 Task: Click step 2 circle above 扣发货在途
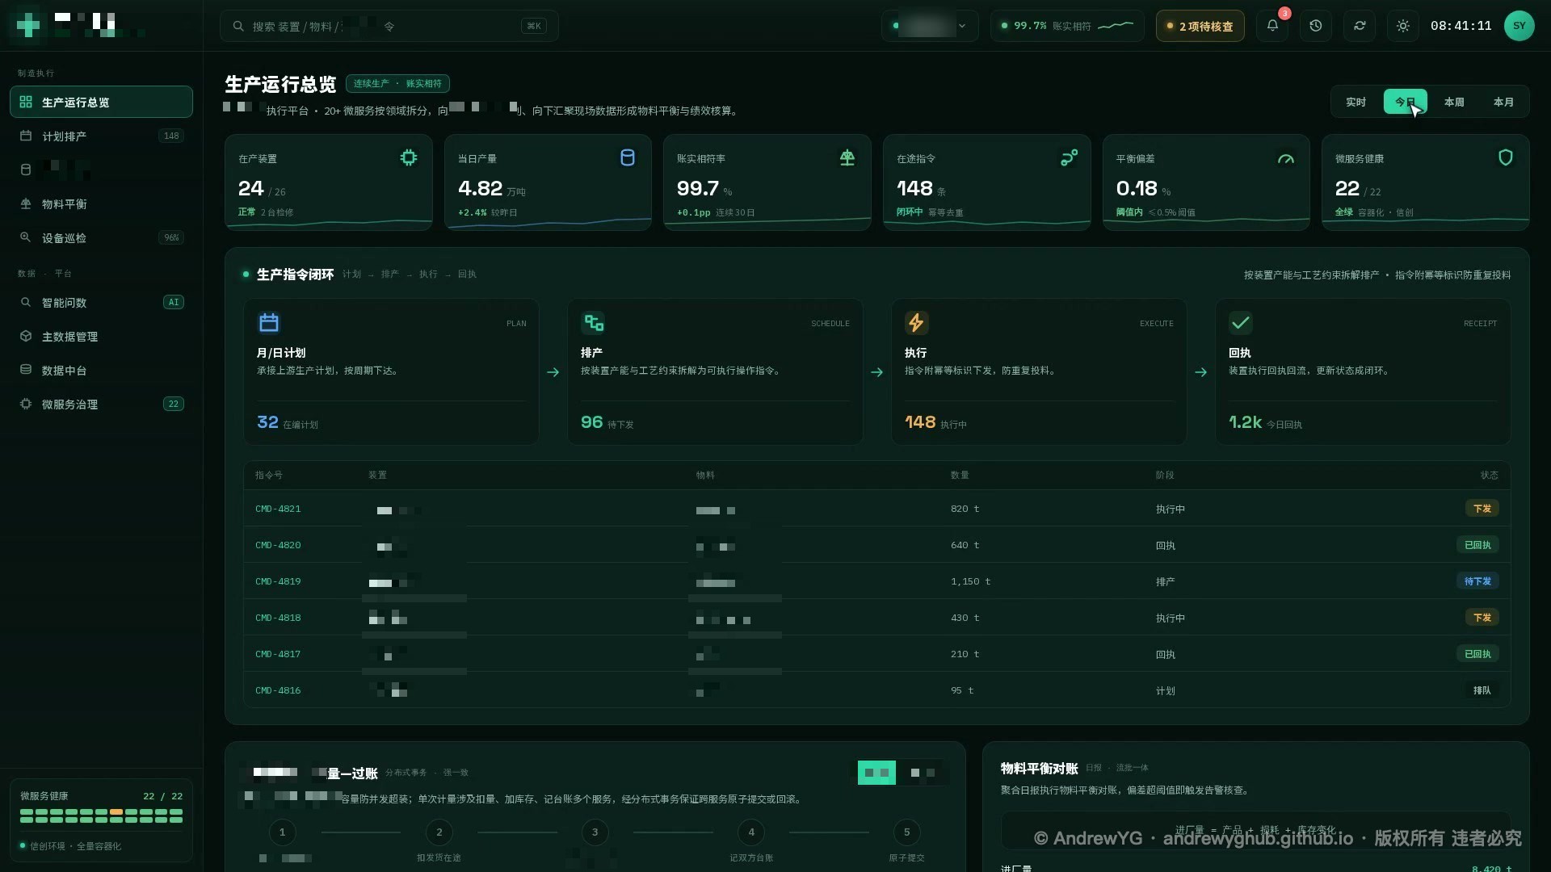click(x=439, y=832)
